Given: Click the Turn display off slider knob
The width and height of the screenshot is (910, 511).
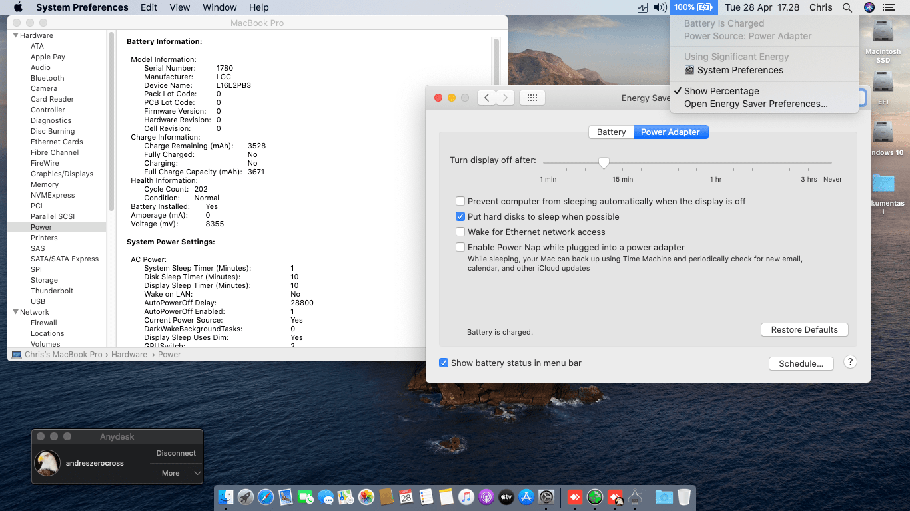Looking at the screenshot, I should click(x=604, y=162).
